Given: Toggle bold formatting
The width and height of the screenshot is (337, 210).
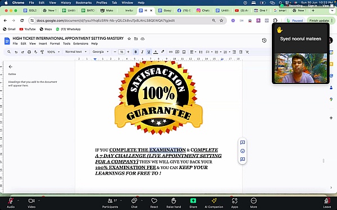Looking at the screenshot, I should pyautogui.click(x=135, y=52).
